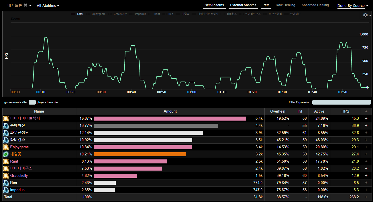Open player link 라비린스 in table
This screenshot has height=202, width=373.
click(17, 140)
